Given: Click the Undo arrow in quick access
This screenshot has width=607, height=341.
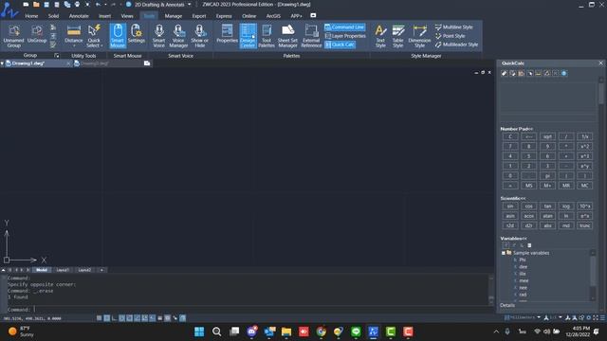Looking at the screenshot, I should click(98, 4).
